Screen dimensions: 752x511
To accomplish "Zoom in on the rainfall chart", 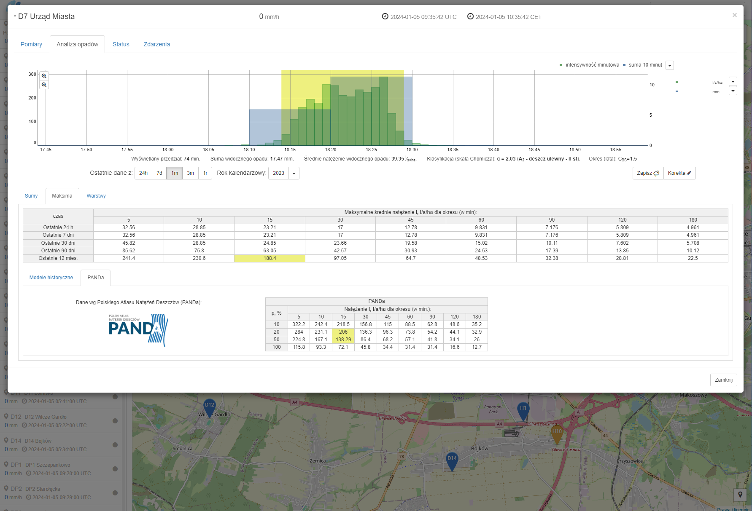I will (44, 76).
